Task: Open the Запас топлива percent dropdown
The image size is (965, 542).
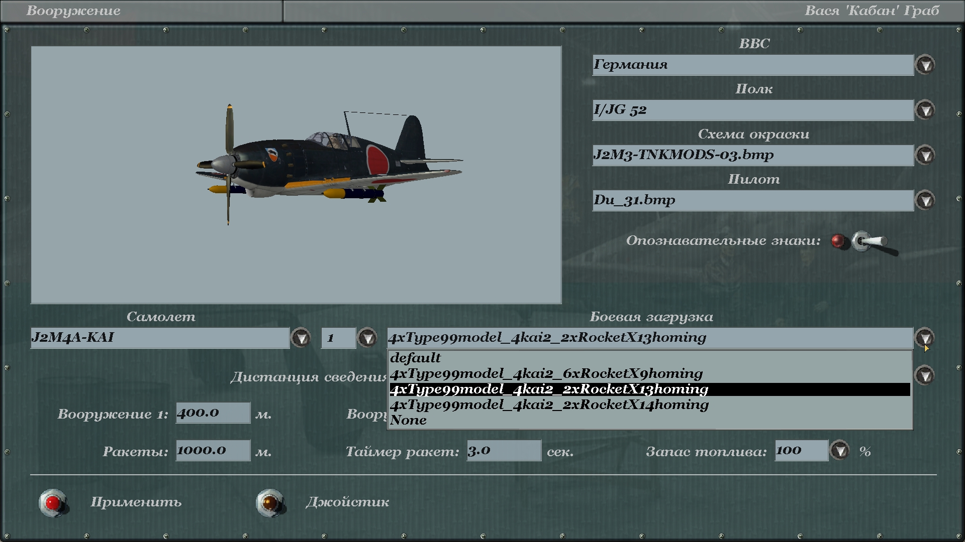Action: click(840, 451)
